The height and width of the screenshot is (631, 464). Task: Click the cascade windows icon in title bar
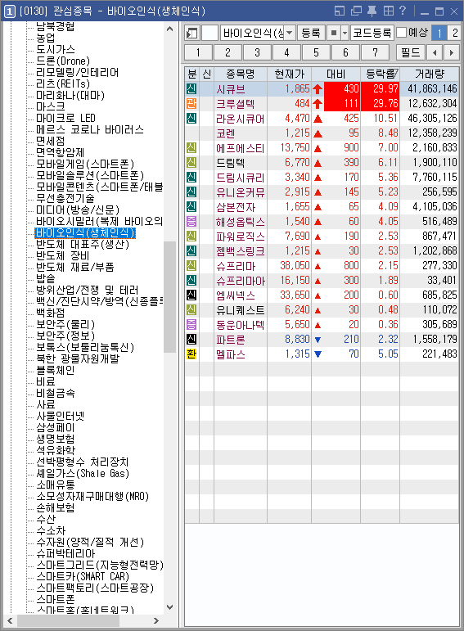[356, 11]
